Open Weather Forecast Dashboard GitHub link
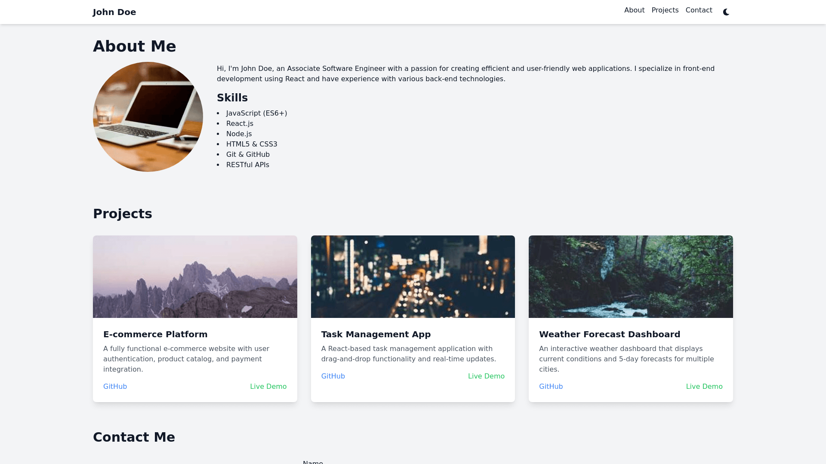The image size is (826, 464). point(551,387)
